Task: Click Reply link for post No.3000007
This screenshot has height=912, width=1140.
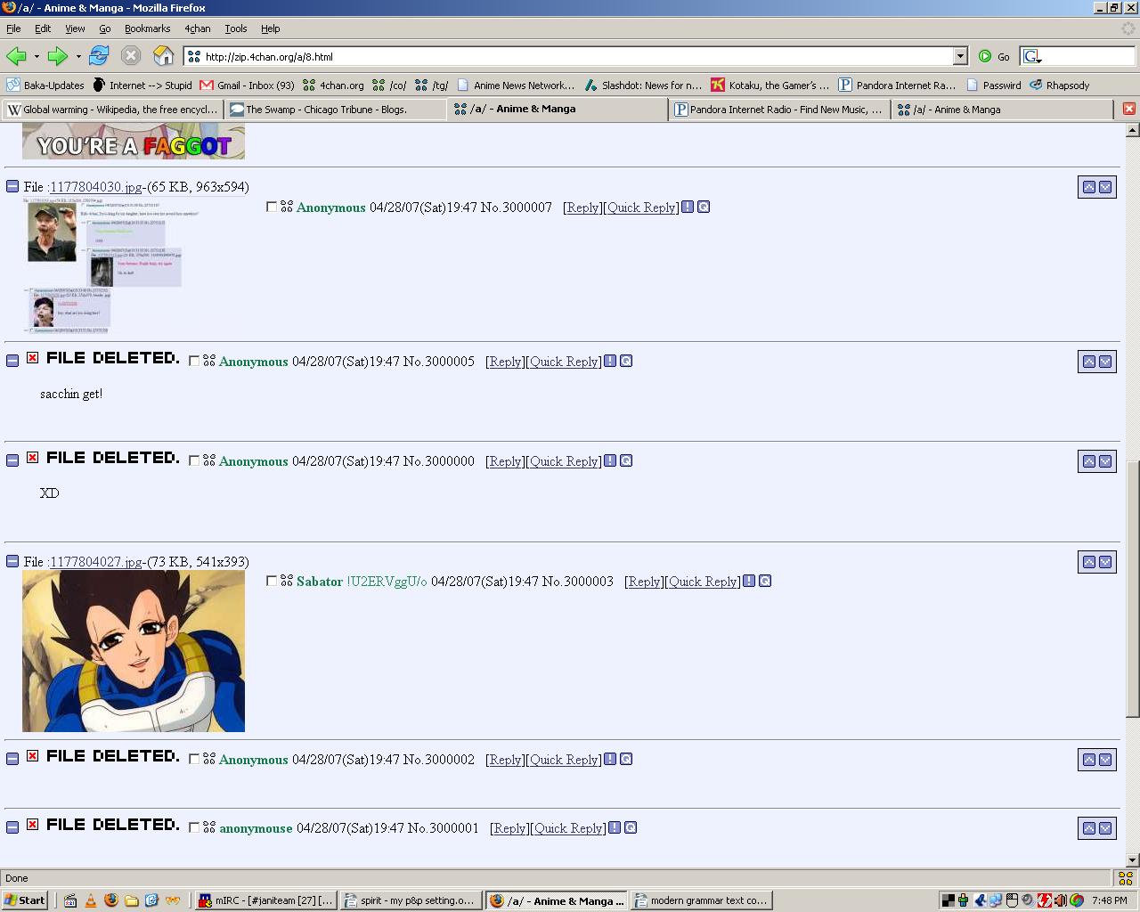Action: click(583, 208)
